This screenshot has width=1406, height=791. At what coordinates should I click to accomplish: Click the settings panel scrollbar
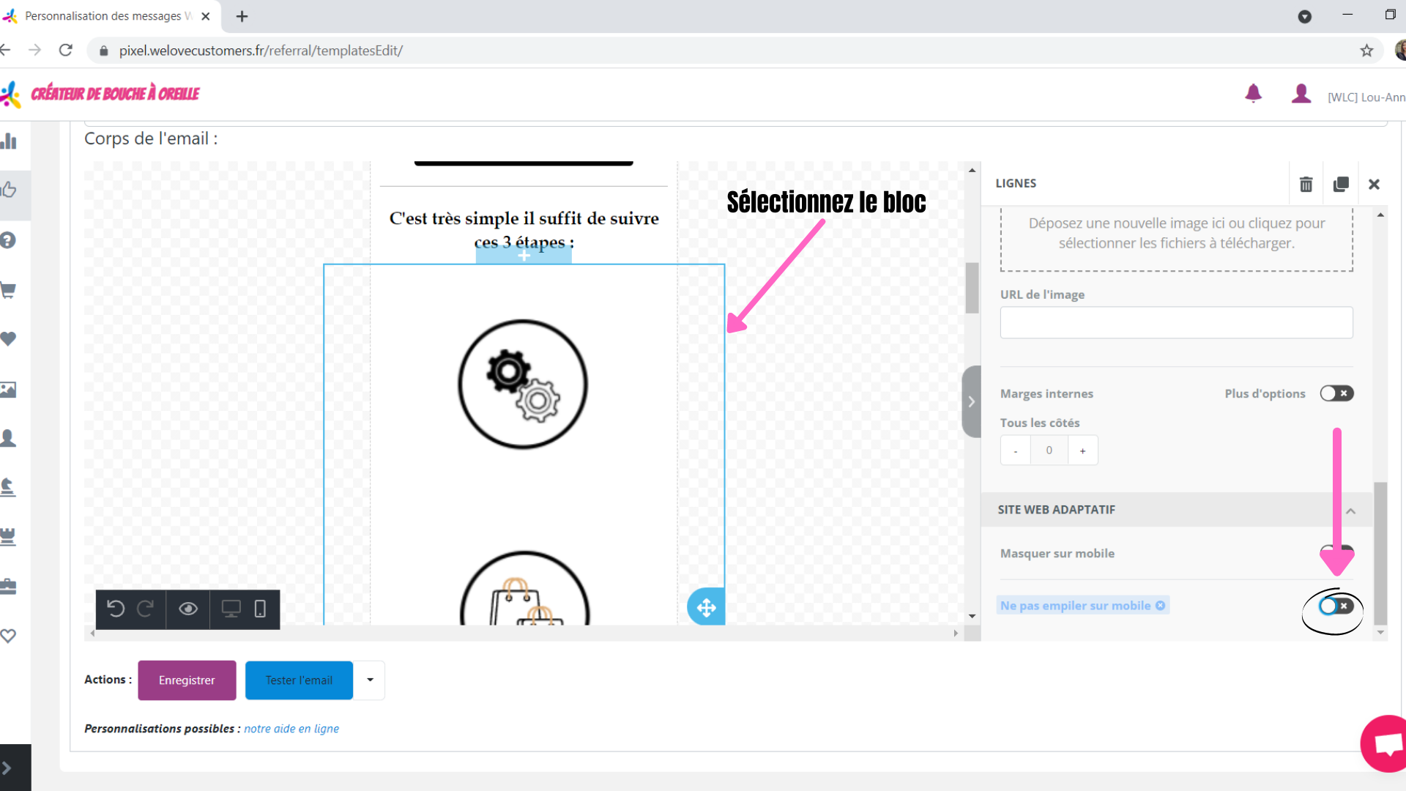coord(1380,553)
